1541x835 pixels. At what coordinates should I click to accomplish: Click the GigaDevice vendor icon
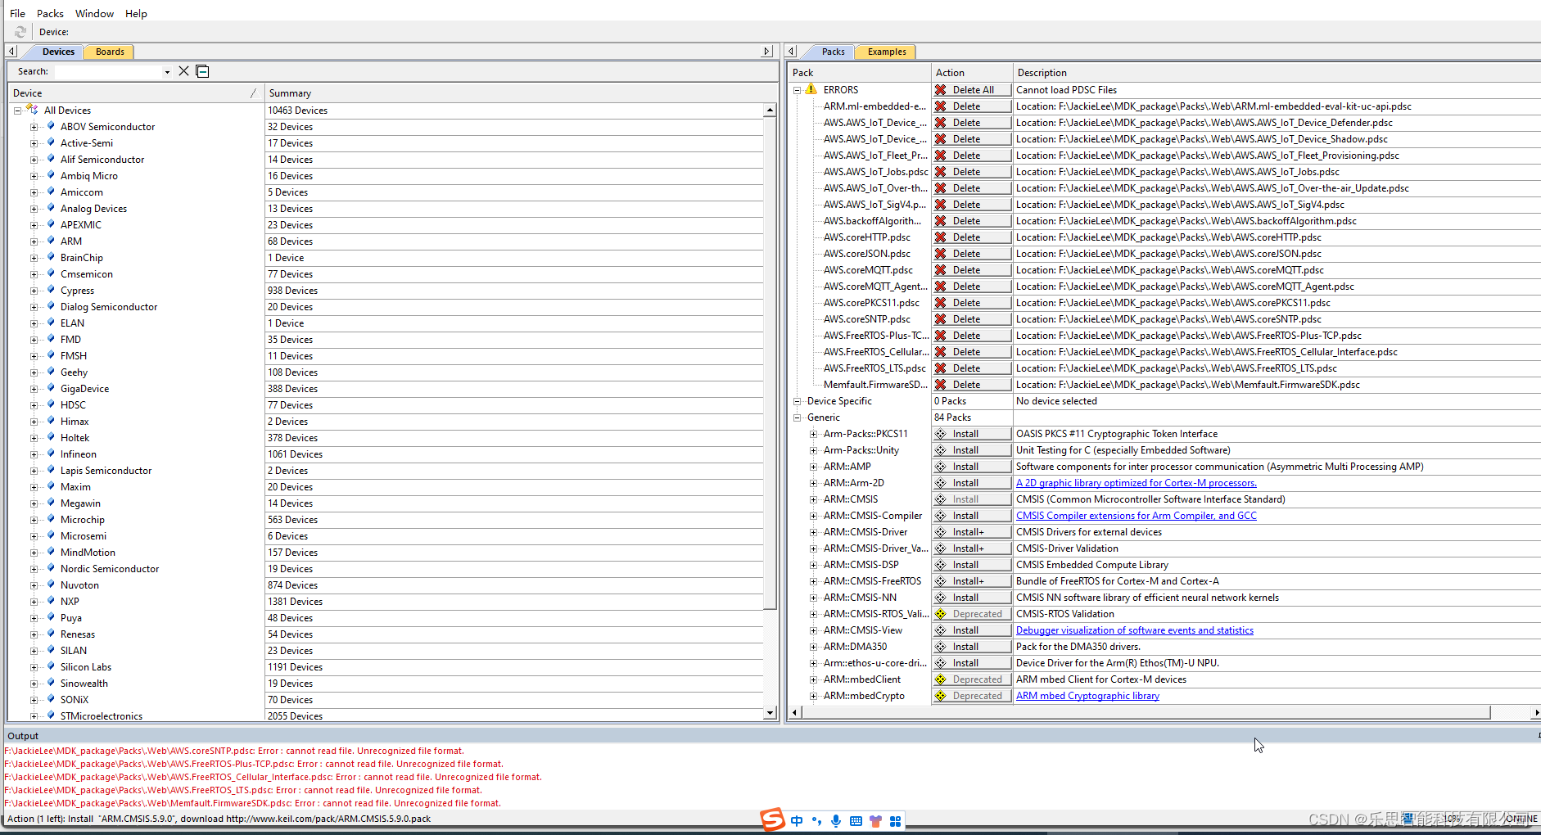click(51, 388)
